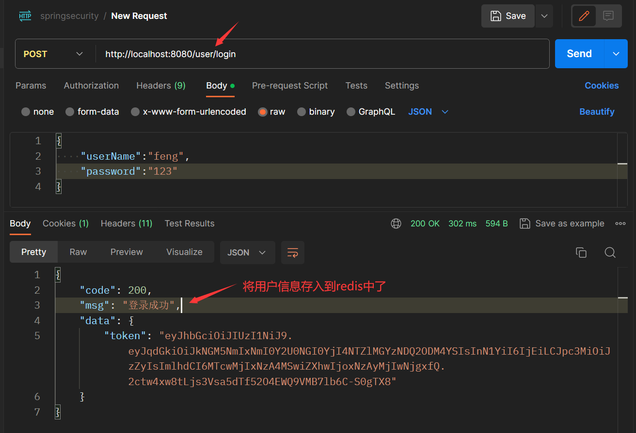Click the request URL input field
Image resolution: width=636 pixels, height=433 pixels.
click(322, 54)
